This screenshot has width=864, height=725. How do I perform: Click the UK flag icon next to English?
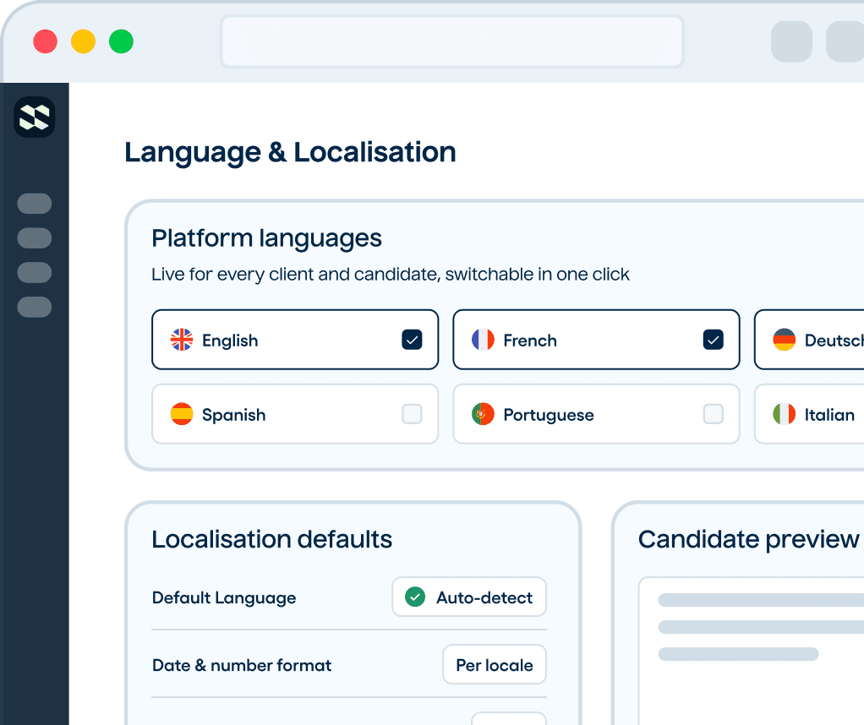click(182, 340)
